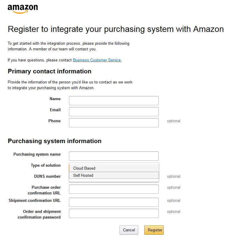233x243 pixels.
Task: Focus the Phone input field
Action: 114,123
